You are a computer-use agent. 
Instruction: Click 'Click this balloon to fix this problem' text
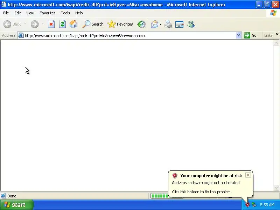pyautogui.click(x=202, y=192)
